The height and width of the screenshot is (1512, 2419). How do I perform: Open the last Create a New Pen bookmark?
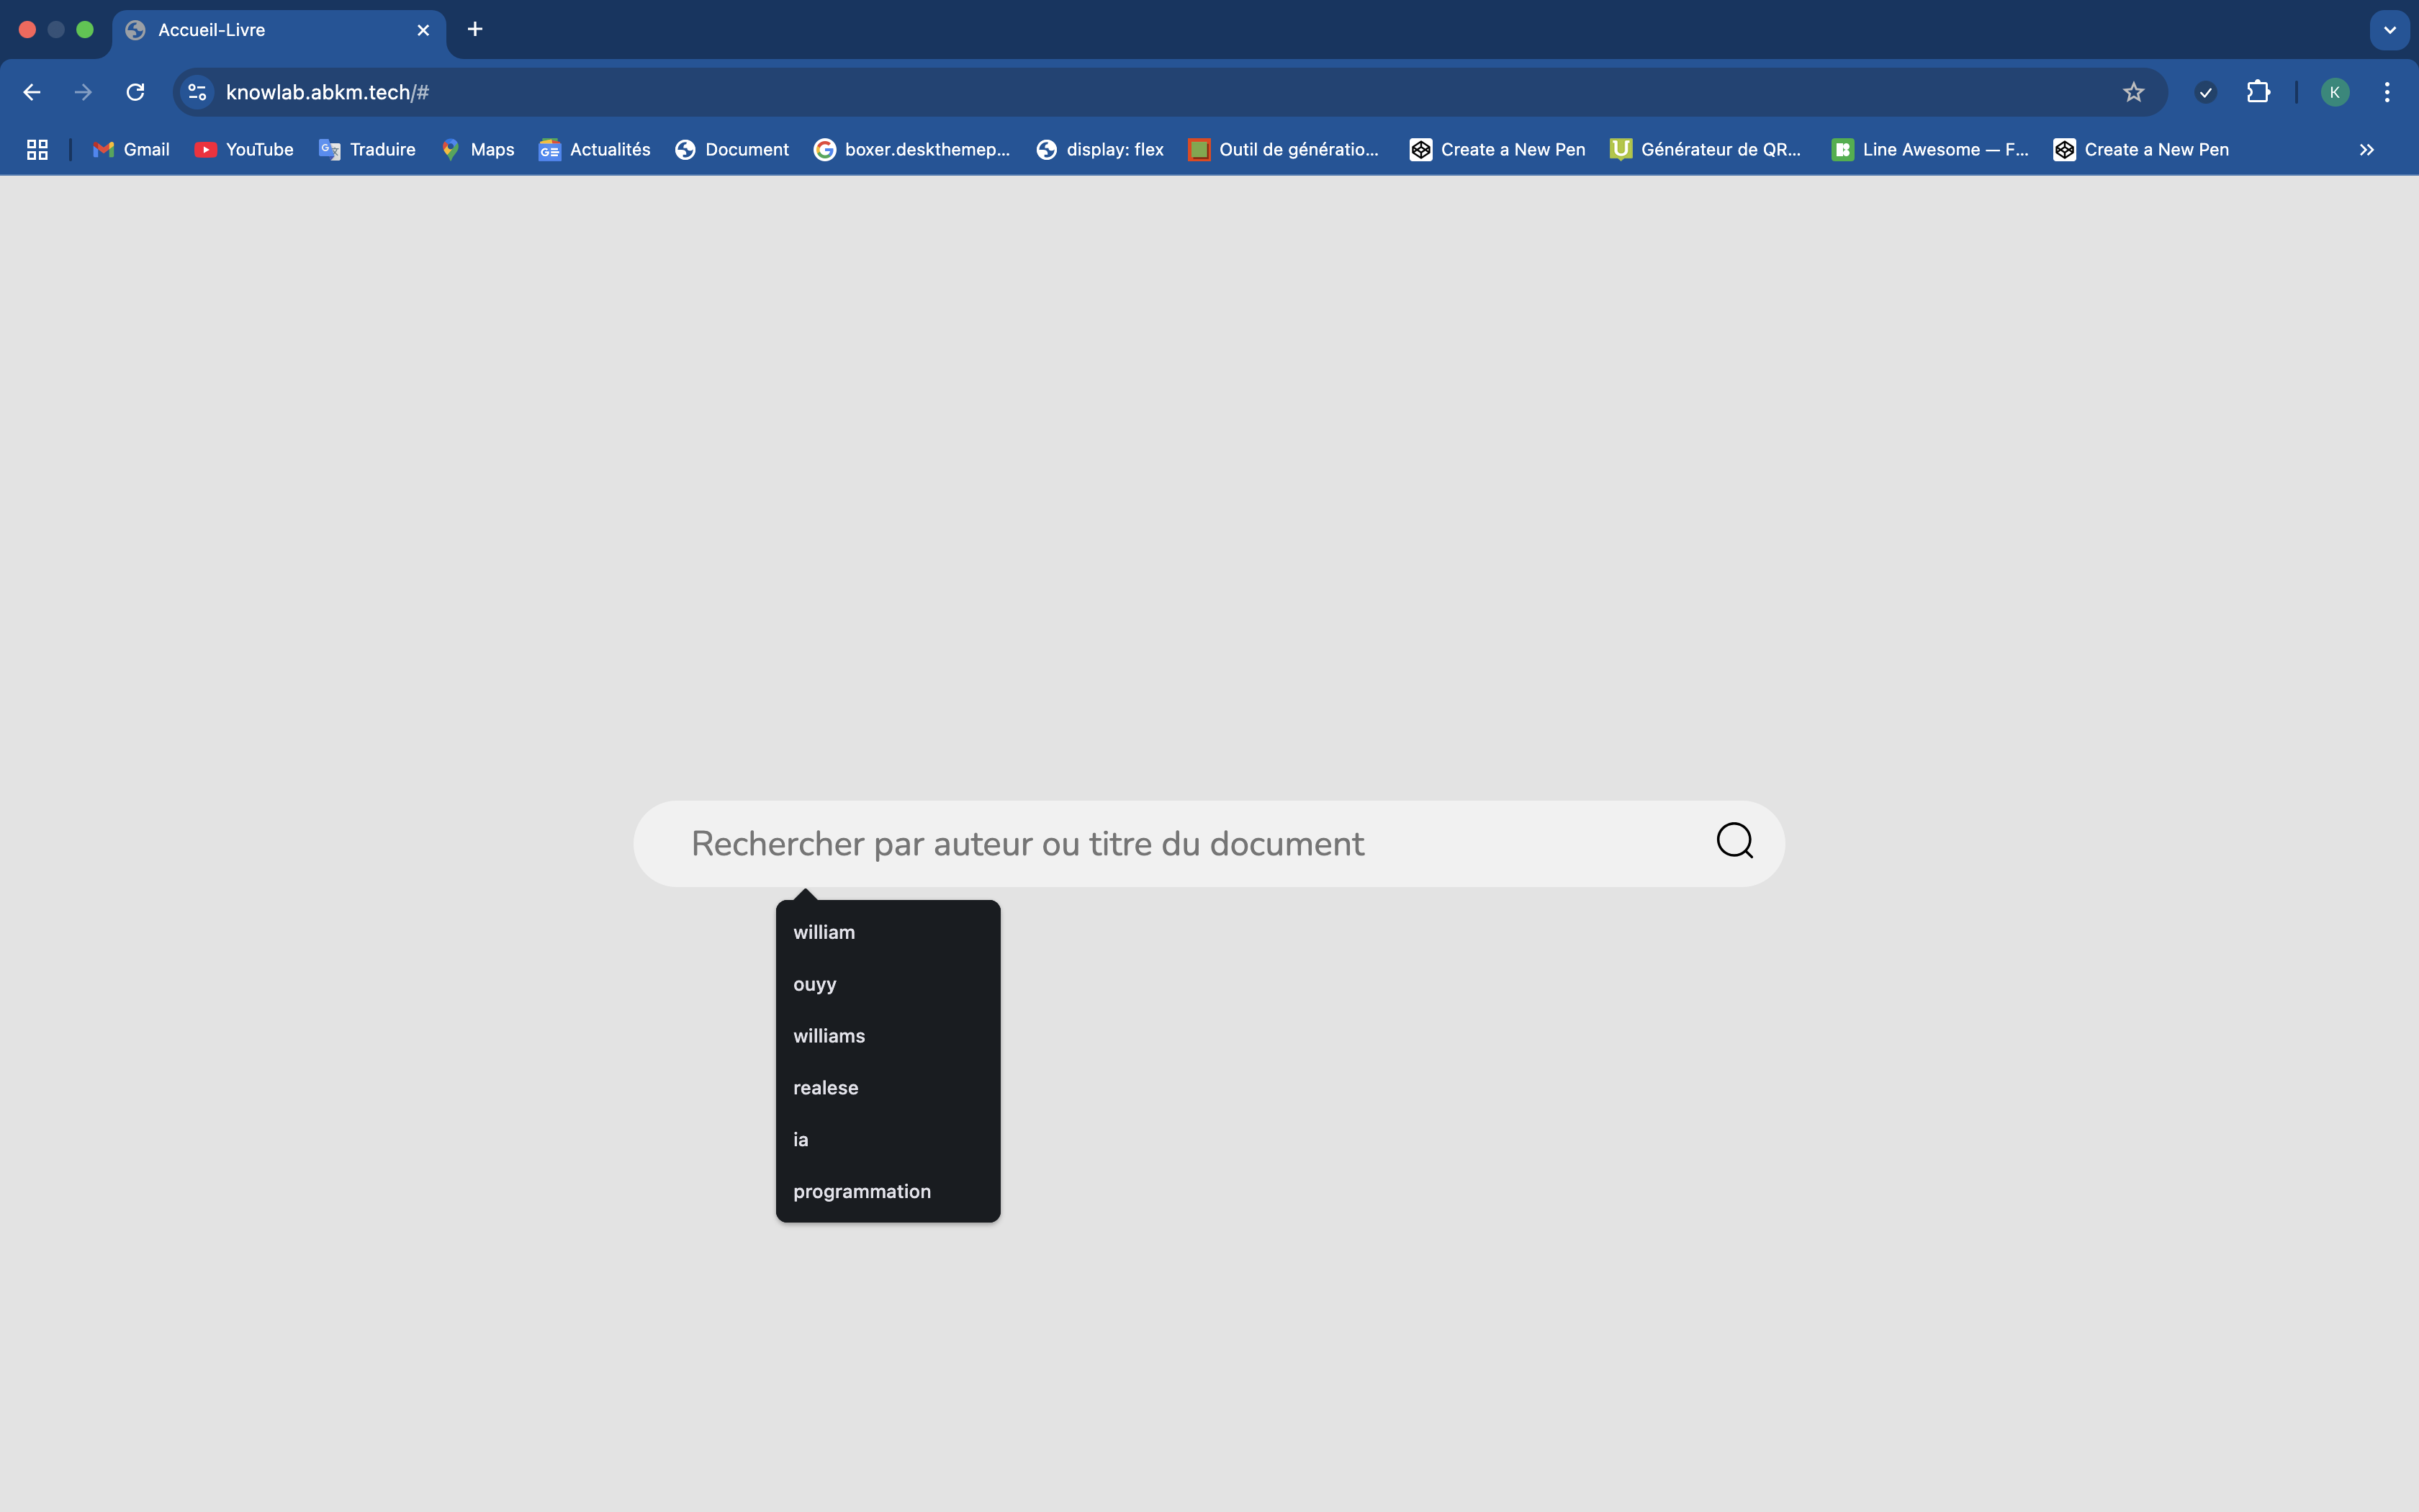(2141, 150)
